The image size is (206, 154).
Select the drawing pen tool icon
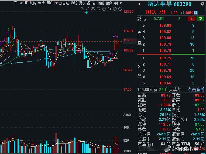coord(87,9)
